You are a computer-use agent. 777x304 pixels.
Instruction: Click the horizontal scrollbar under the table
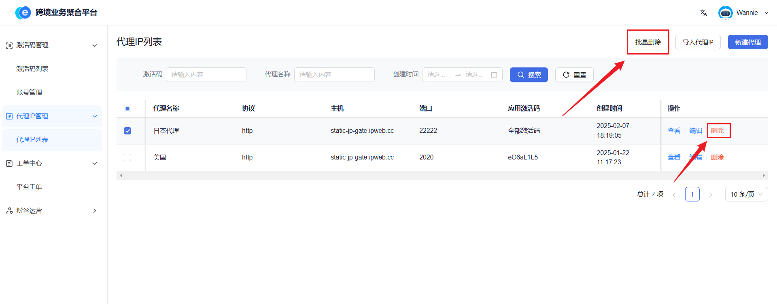coord(442,176)
